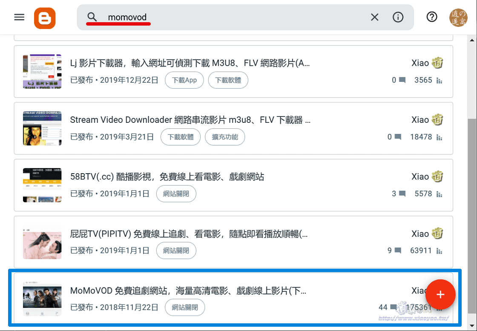Click the 下載軟體 label on Lj post
477x331 pixels.
(228, 80)
